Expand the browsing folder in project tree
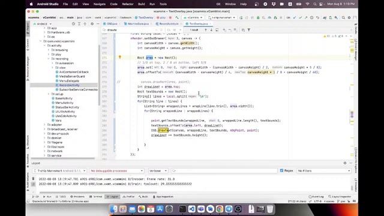The image size is (384, 216). (x=49, y=50)
